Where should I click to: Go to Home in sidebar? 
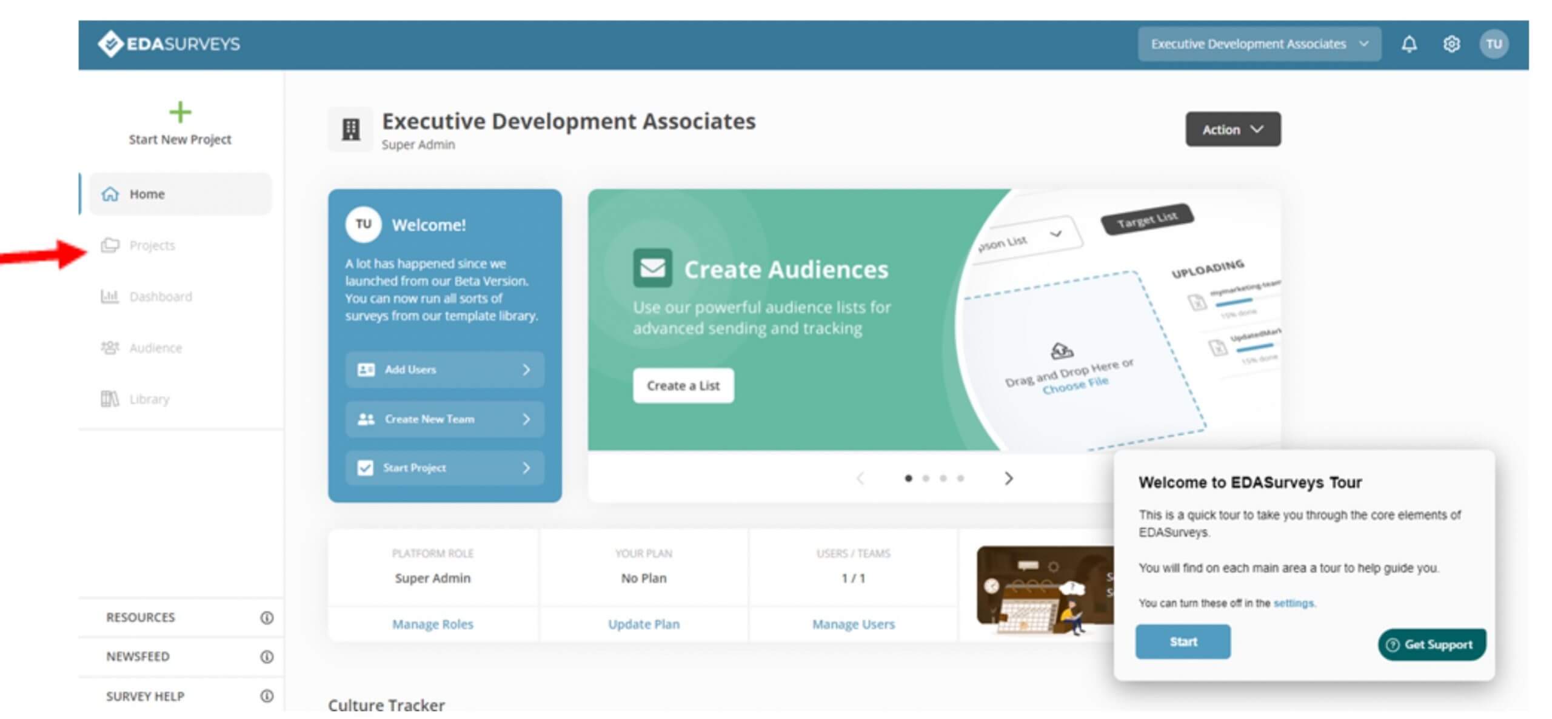(181, 194)
